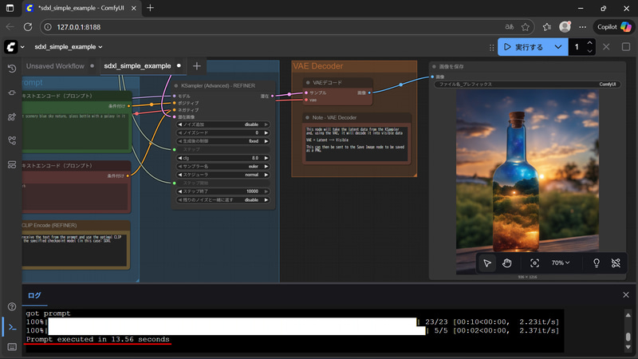Open a new browser tab
638x359 pixels.
point(150,8)
